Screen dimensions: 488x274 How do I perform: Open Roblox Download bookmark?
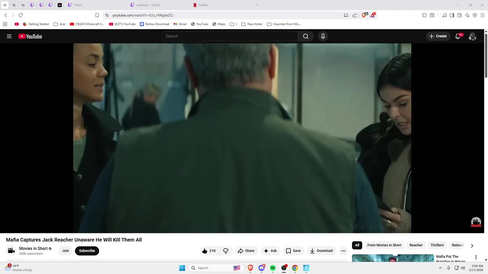154,24
